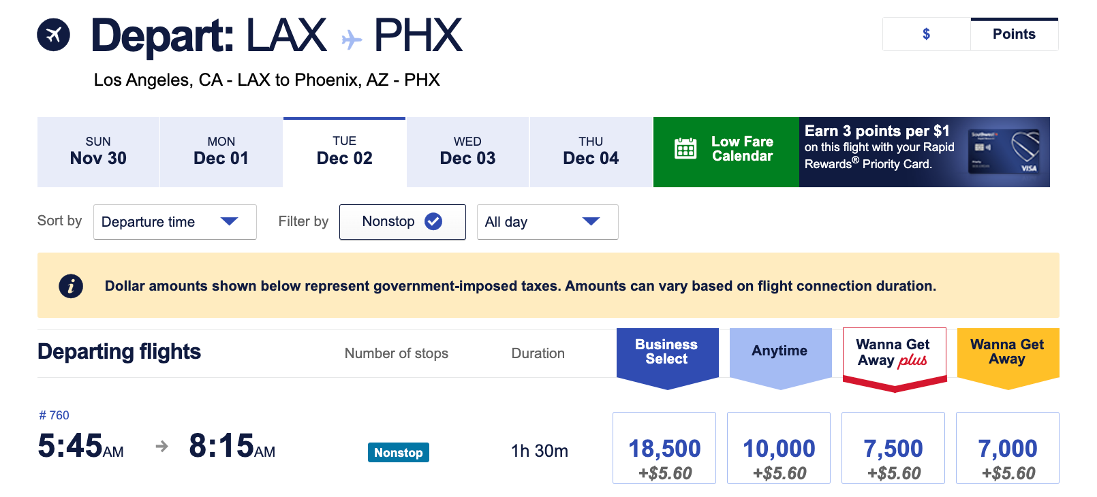1097x497 pixels.
Task: Click the Nonstop badge on flight 760
Action: 398,451
